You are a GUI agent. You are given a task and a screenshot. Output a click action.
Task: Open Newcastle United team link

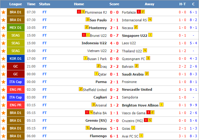click(137, 90)
